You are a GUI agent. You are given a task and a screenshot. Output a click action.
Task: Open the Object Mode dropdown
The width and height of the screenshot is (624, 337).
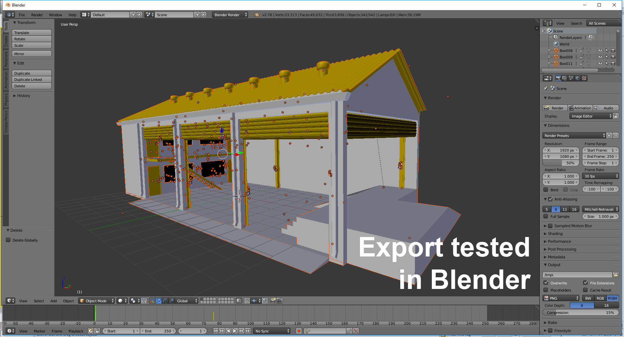[97, 301]
